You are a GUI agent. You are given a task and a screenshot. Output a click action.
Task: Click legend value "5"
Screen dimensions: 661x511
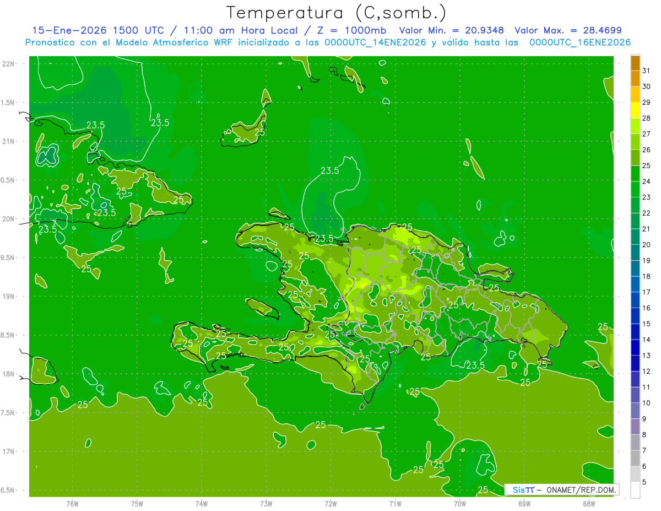[x=644, y=482]
